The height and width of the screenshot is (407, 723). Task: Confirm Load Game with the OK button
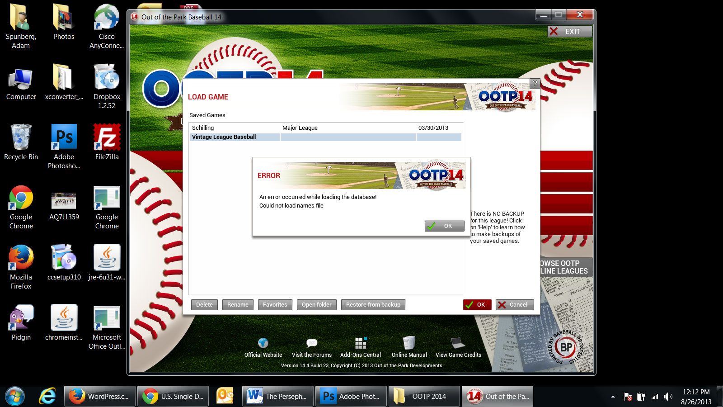[477, 305]
